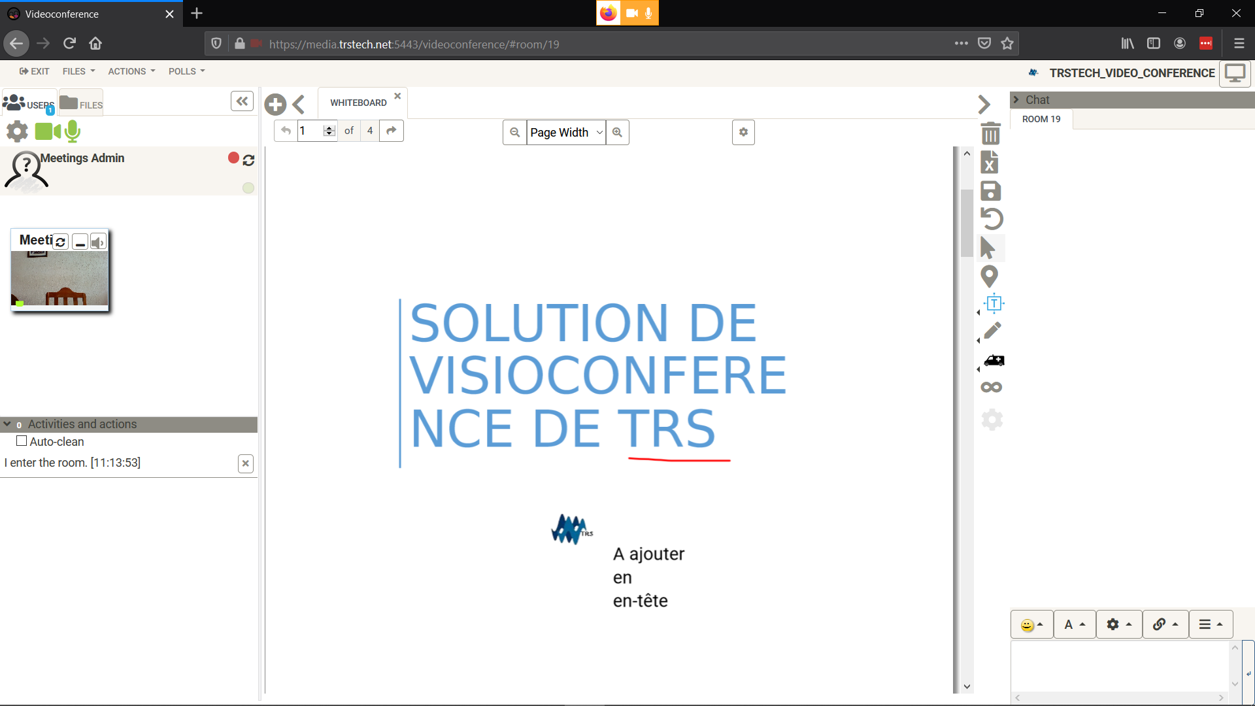Viewport: 1255px width, 706px height.
Task: Open the FILES menu
Action: pos(79,71)
